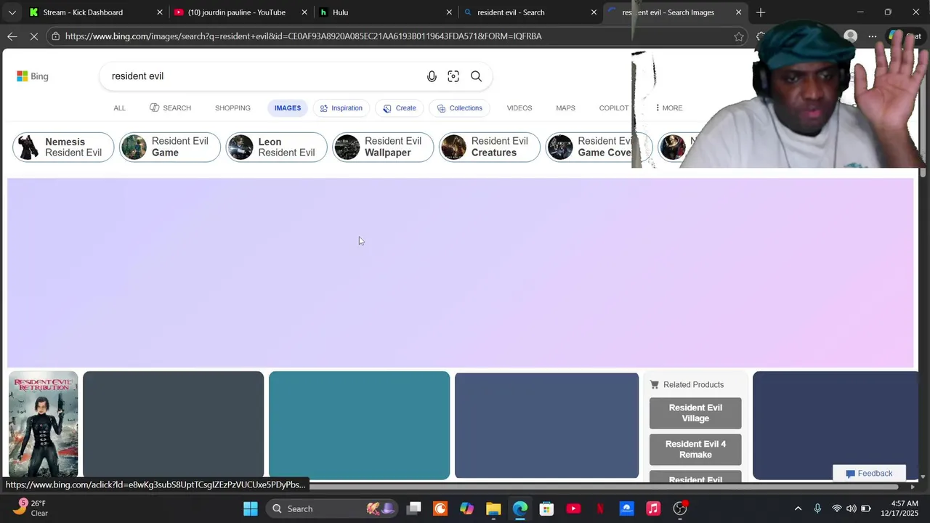The height and width of the screenshot is (523, 930).
Task: Open Microsoft Store from taskbar
Action: 546,508
